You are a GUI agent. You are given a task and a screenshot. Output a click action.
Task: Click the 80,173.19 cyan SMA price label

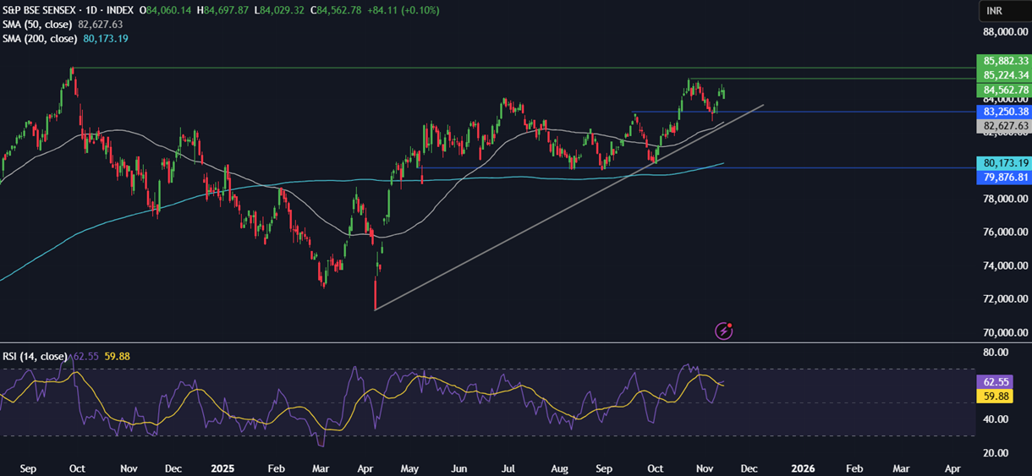coord(1004,163)
